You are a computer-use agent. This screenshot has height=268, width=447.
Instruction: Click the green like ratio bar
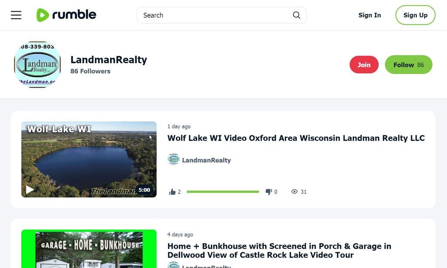coord(223,192)
